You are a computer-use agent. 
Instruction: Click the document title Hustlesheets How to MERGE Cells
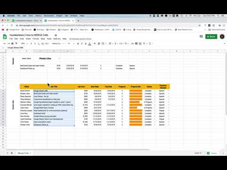pos(29,35)
